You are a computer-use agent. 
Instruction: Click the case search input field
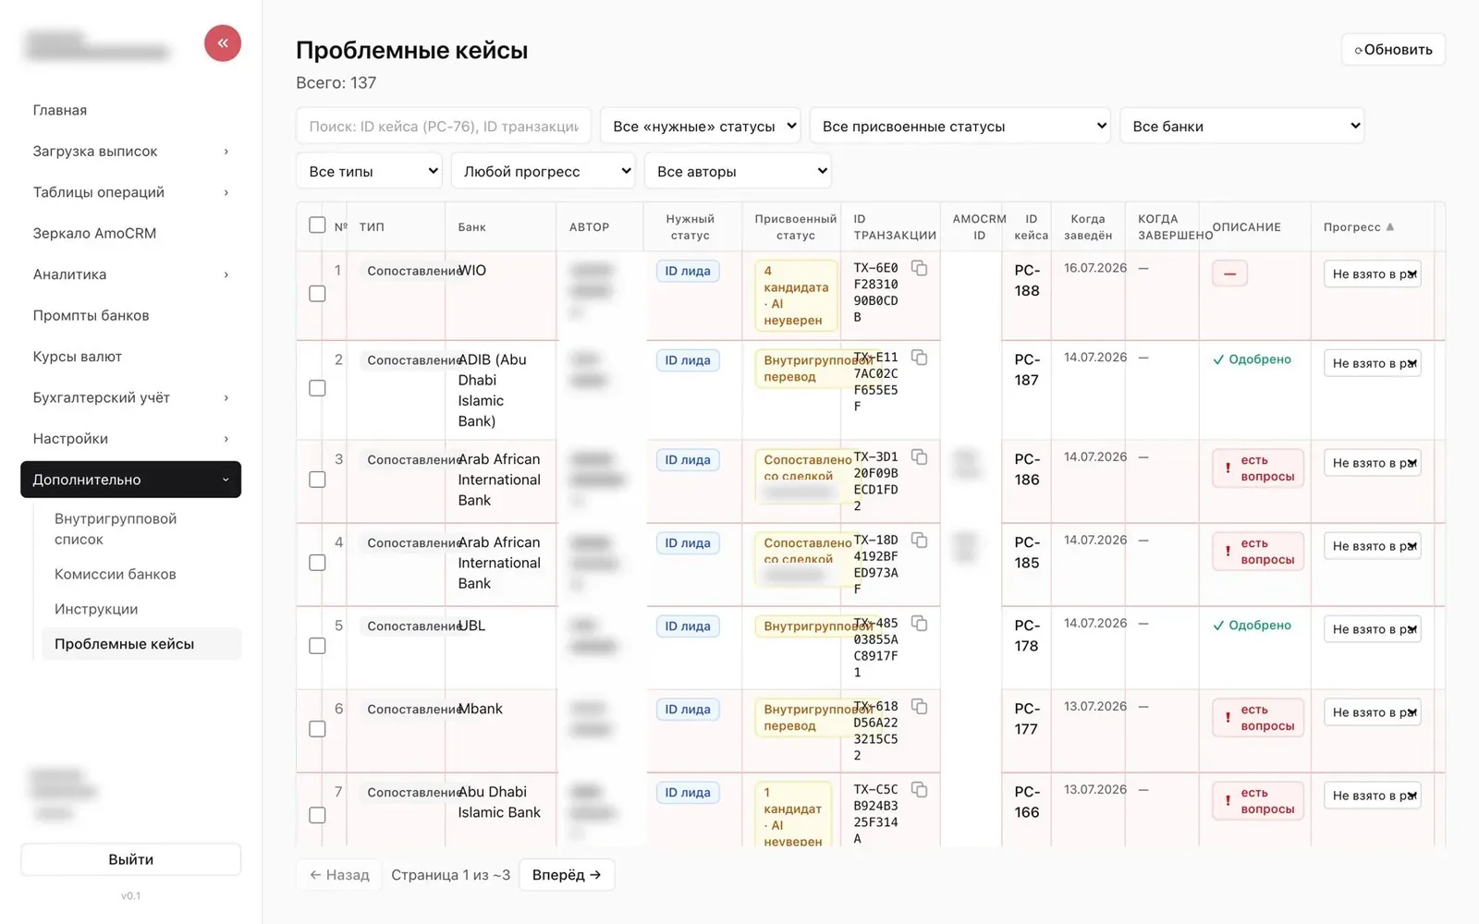[x=444, y=127]
